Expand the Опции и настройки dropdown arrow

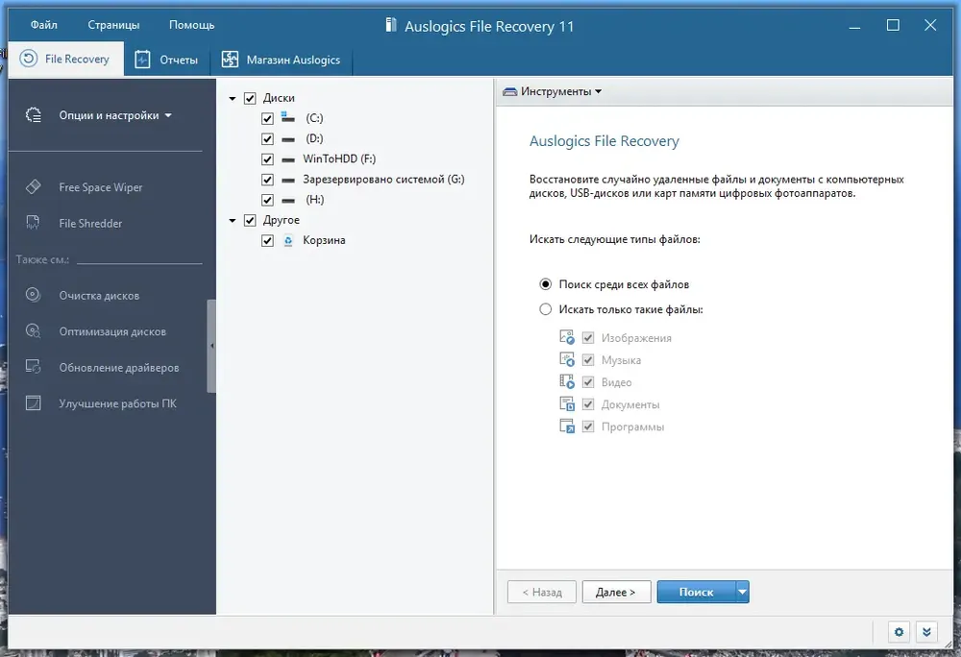(x=168, y=115)
